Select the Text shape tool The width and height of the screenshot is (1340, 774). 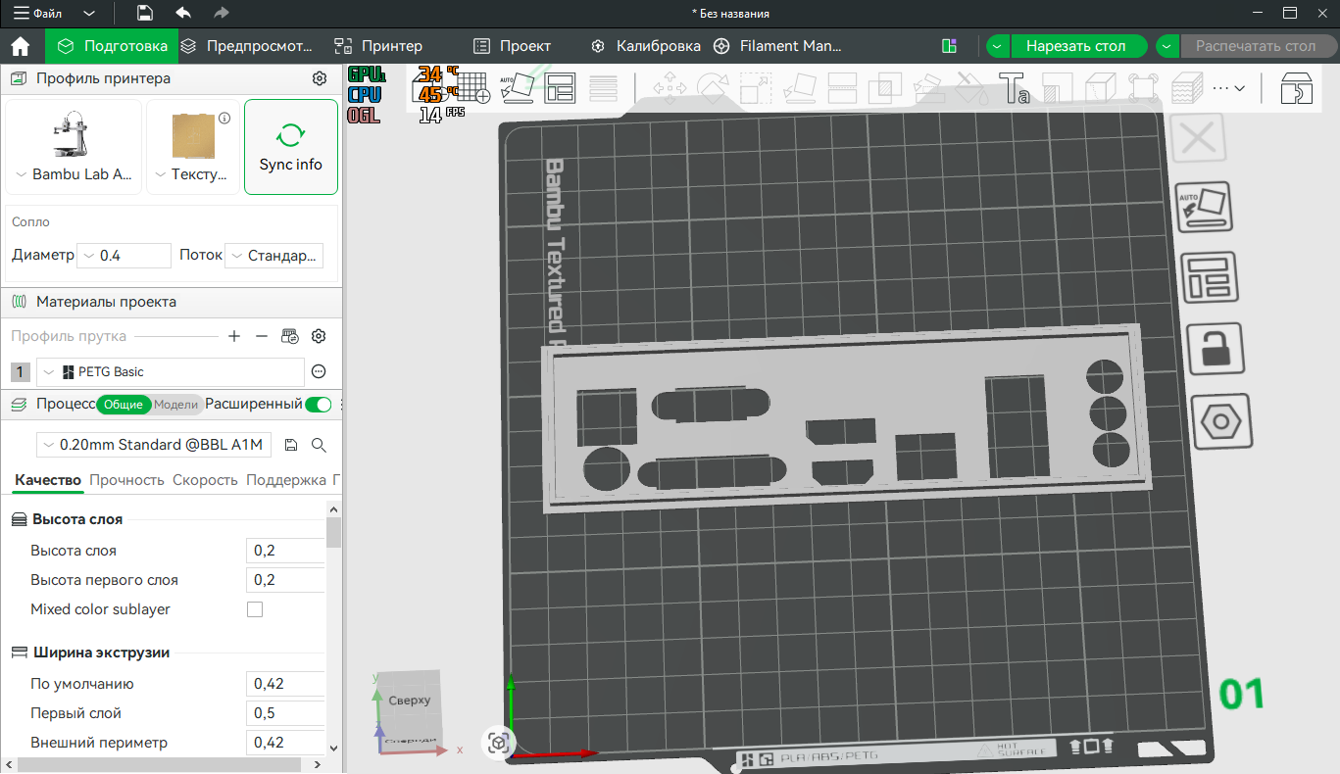coord(1014,88)
